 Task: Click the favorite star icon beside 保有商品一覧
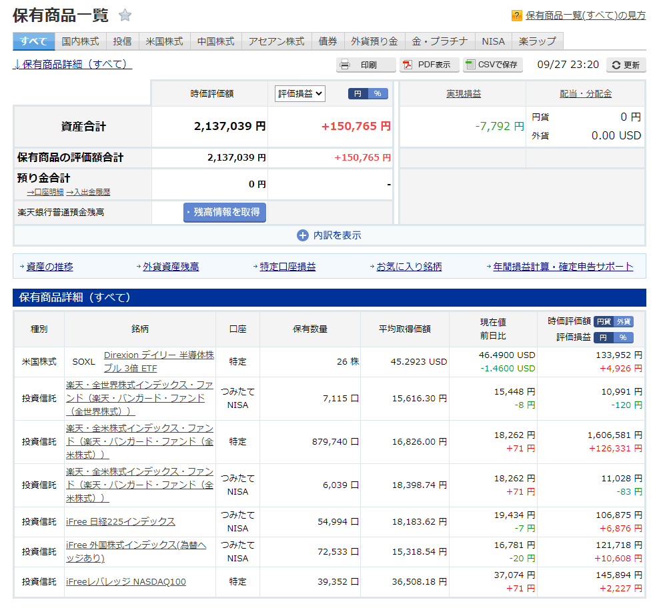click(125, 15)
